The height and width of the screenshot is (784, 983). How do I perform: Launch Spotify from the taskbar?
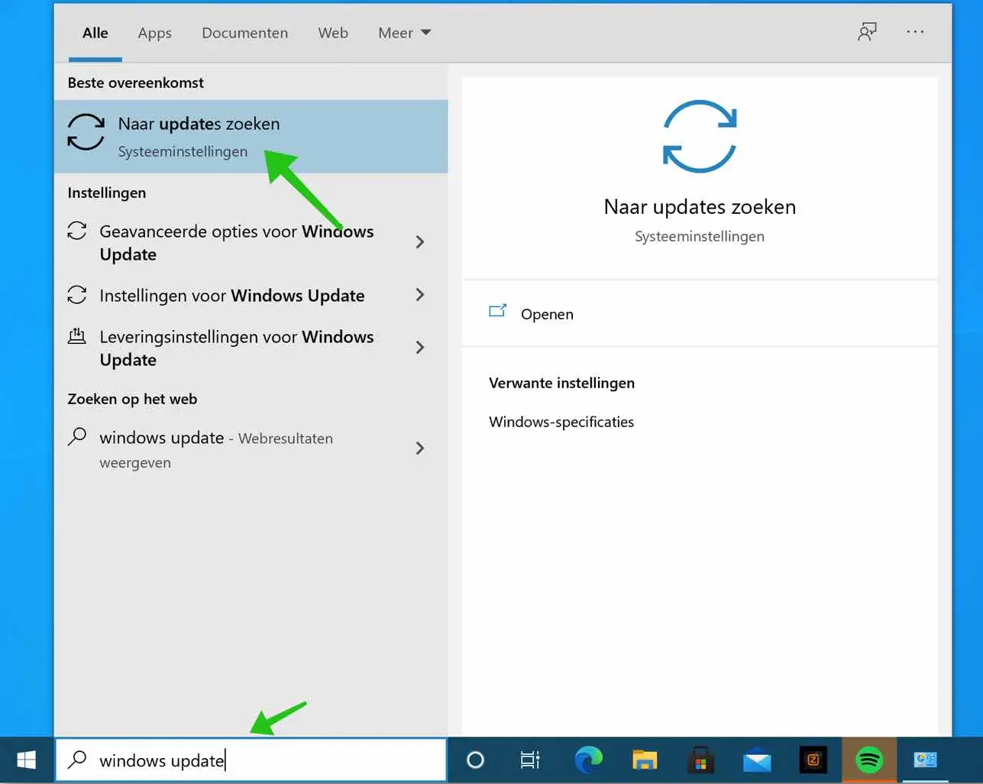point(869,760)
